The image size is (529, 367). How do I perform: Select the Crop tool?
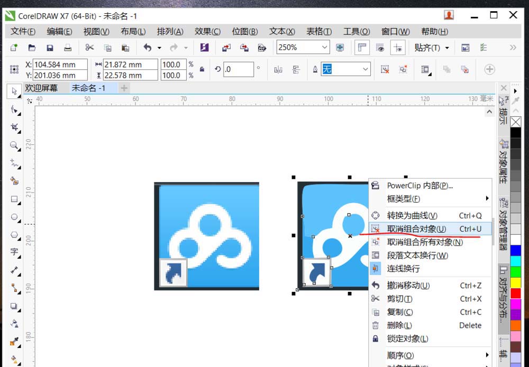(14, 127)
